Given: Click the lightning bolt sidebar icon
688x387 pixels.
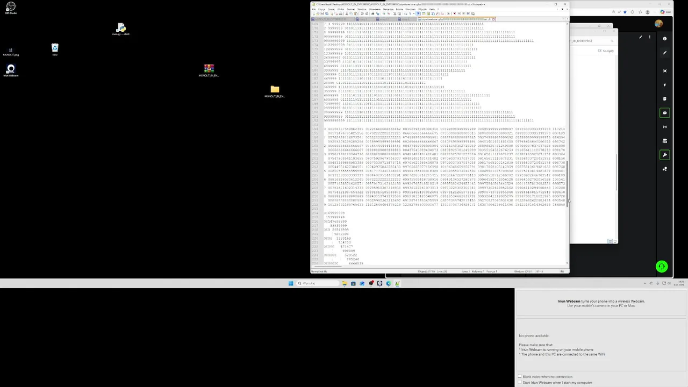Looking at the screenshot, I should [665, 85].
